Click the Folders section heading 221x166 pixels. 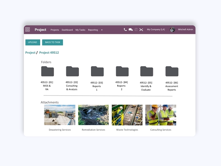[x=46, y=62]
